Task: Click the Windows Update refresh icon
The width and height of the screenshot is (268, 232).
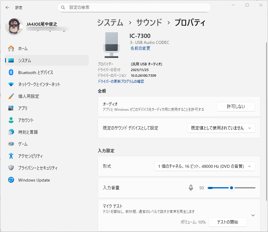Action: pyautogui.click(x=11, y=180)
